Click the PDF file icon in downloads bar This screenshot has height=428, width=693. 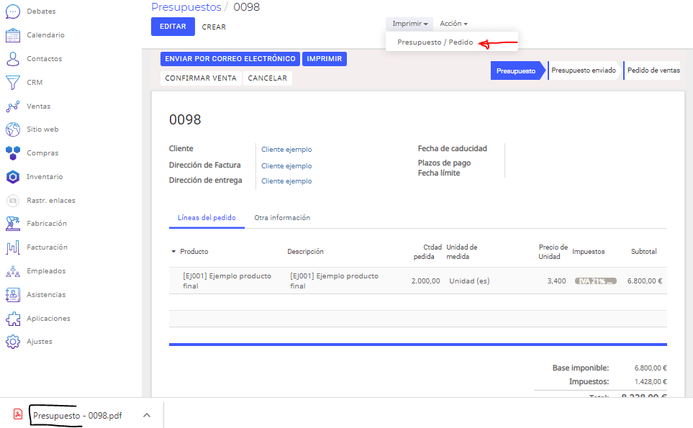18,414
